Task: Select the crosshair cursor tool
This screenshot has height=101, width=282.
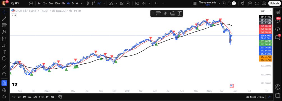Action: coord(4,12)
